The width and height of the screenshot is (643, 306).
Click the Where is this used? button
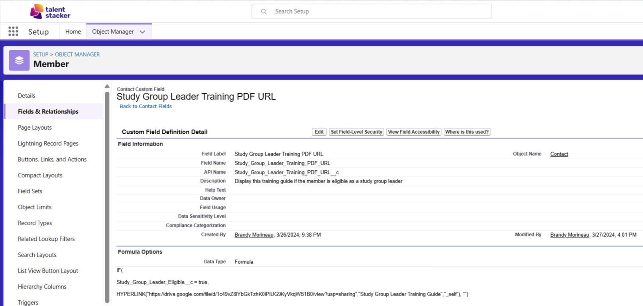coord(466,132)
